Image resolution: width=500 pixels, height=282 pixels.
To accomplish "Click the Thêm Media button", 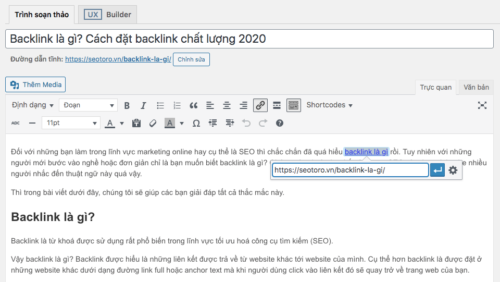I will (x=35, y=84).
